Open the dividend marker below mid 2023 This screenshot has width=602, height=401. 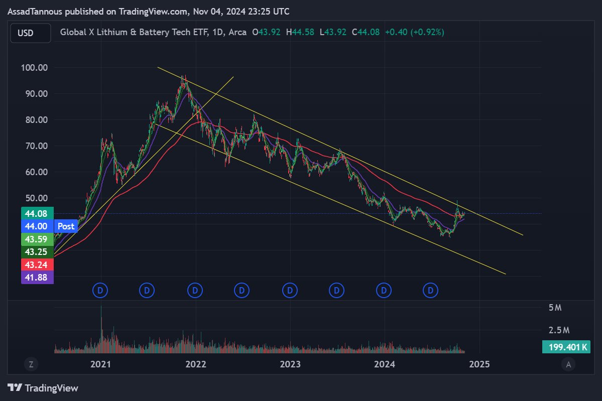click(x=337, y=291)
